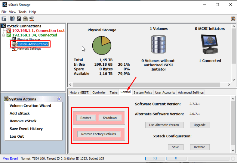Open the View menu
Viewport: 237px width, 163px height.
pos(13,12)
